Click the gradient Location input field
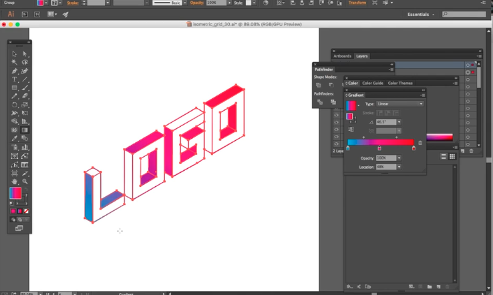The width and height of the screenshot is (493, 295). tap(386, 166)
